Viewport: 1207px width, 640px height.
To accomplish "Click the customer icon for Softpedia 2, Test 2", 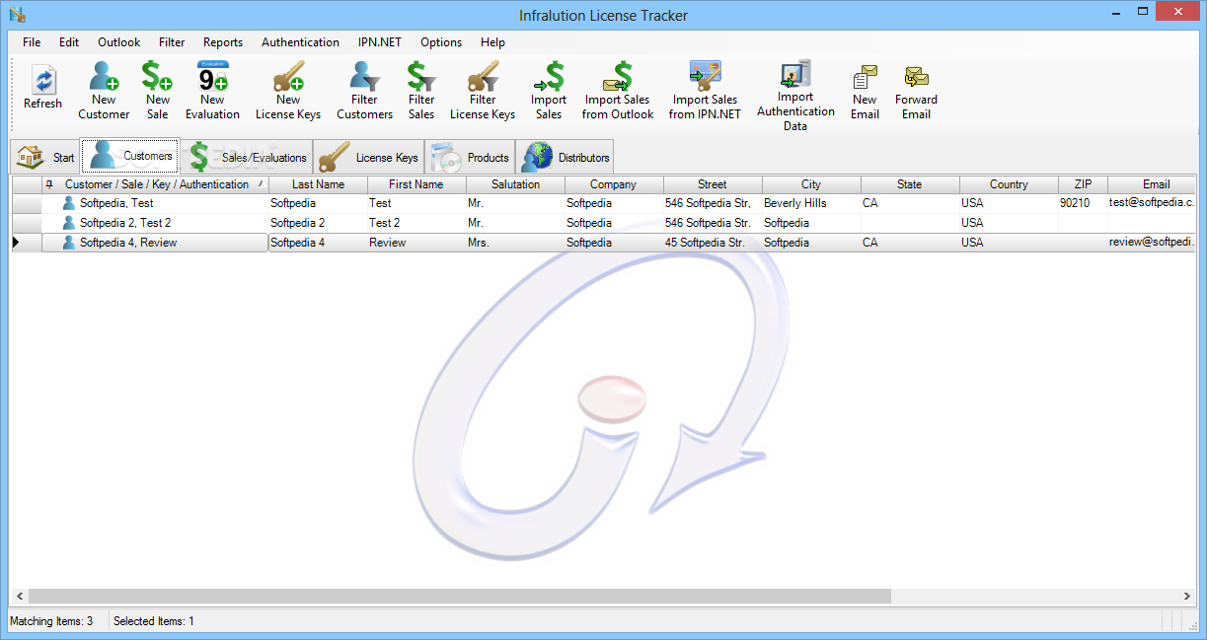I will (x=69, y=223).
